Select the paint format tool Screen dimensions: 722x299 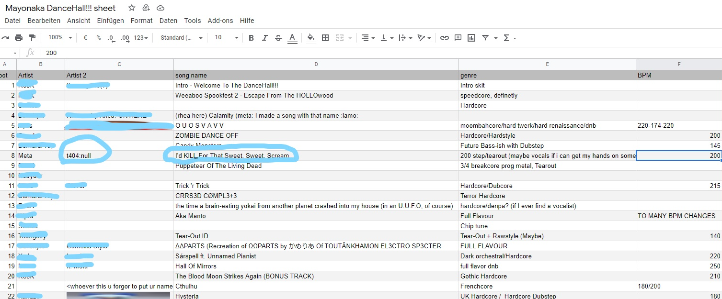click(32, 38)
